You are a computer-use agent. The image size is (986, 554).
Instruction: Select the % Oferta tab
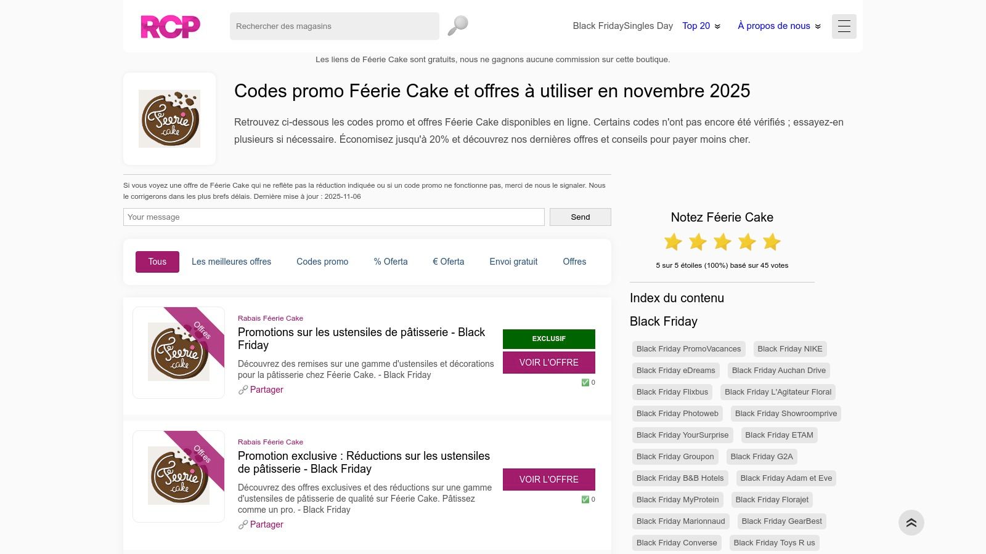click(390, 262)
